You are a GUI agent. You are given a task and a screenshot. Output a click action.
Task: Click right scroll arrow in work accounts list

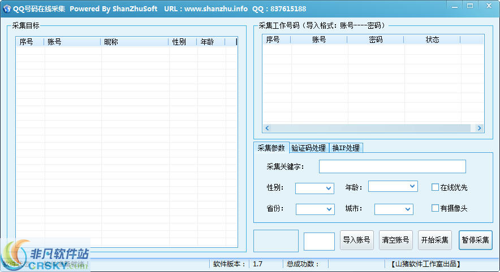click(x=479, y=128)
